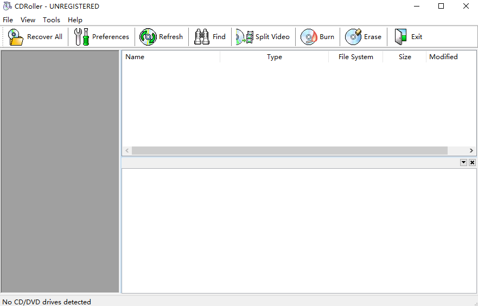Click the horizontal scrollbar right arrow
478x306 pixels.
[471, 150]
